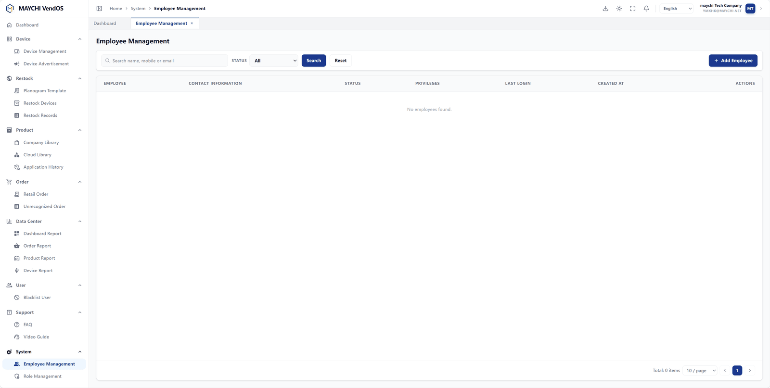Open Restock Devices page
770x388 pixels.
[x=44, y=103]
